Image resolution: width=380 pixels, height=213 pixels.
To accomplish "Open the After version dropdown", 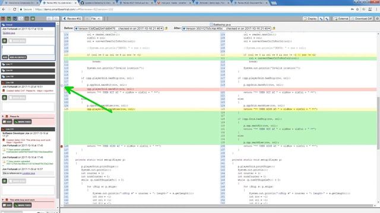I will (226, 28).
